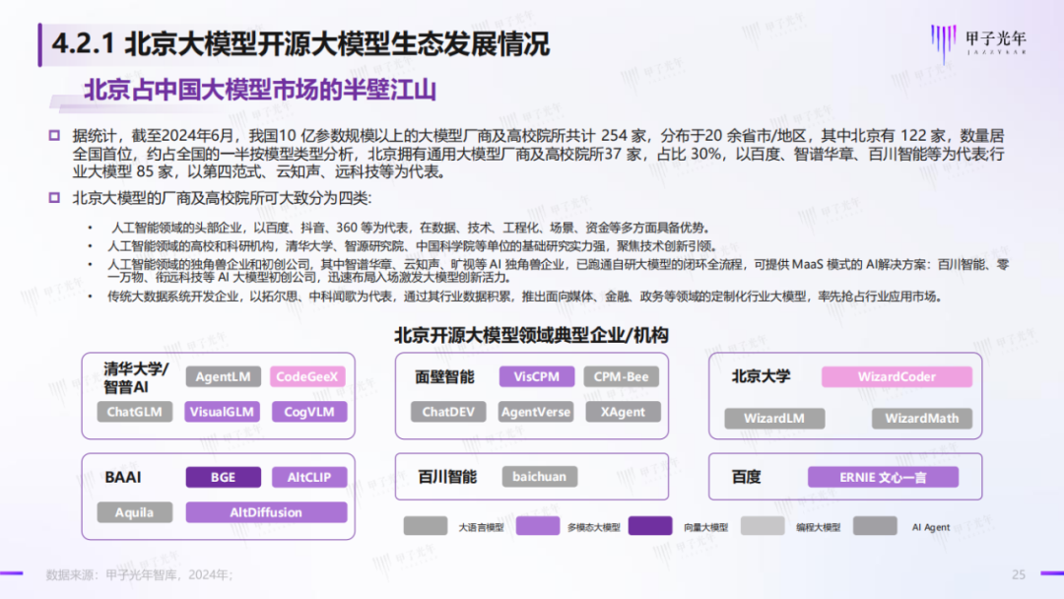The width and height of the screenshot is (1064, 599).
Task: Click the 编程大模型 legend swatch
Action: click(763, 526)
